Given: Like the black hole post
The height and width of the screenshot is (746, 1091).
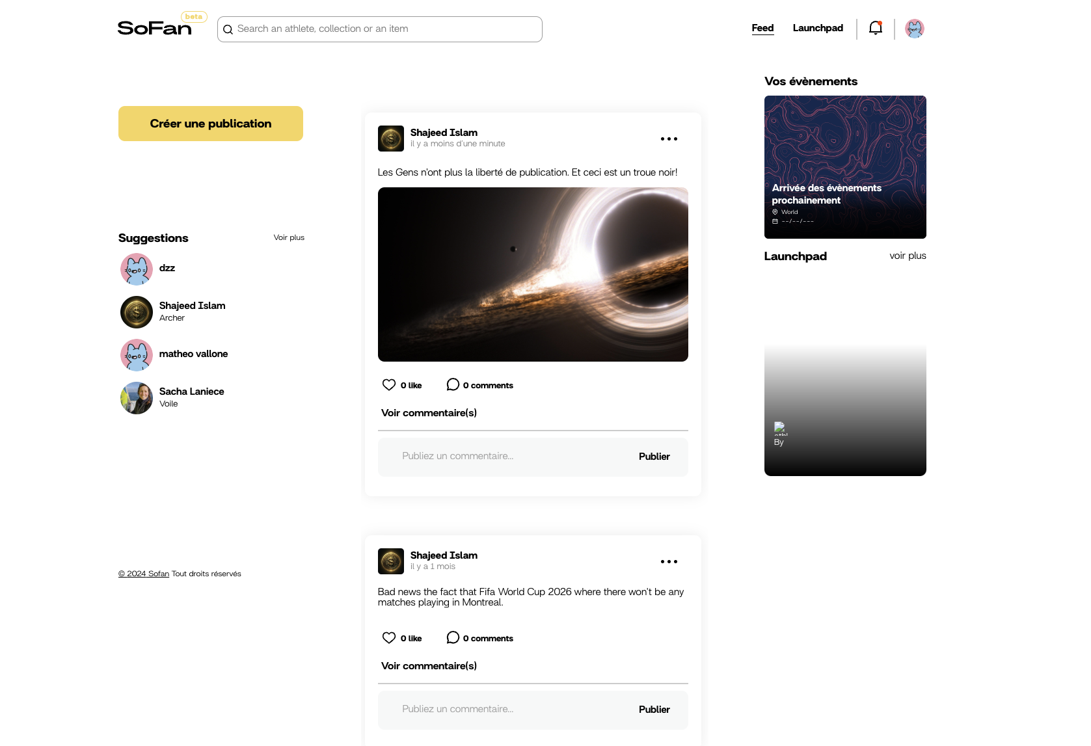Looking at the screenshot, I should pyautogui.click(x=389, y=385).
